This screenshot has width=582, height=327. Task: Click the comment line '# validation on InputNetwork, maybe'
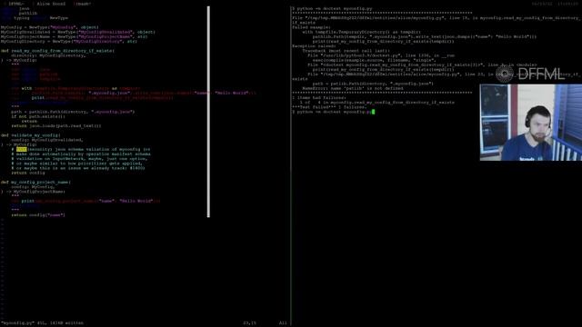point(79,159)
